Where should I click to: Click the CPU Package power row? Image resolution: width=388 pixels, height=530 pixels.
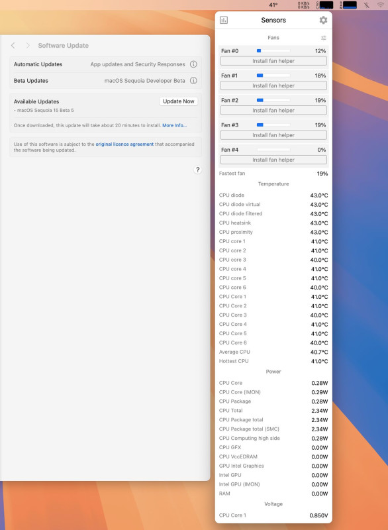(273, 401)
